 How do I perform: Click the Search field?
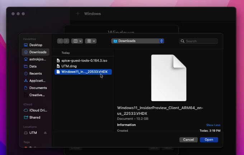[198, 41]
